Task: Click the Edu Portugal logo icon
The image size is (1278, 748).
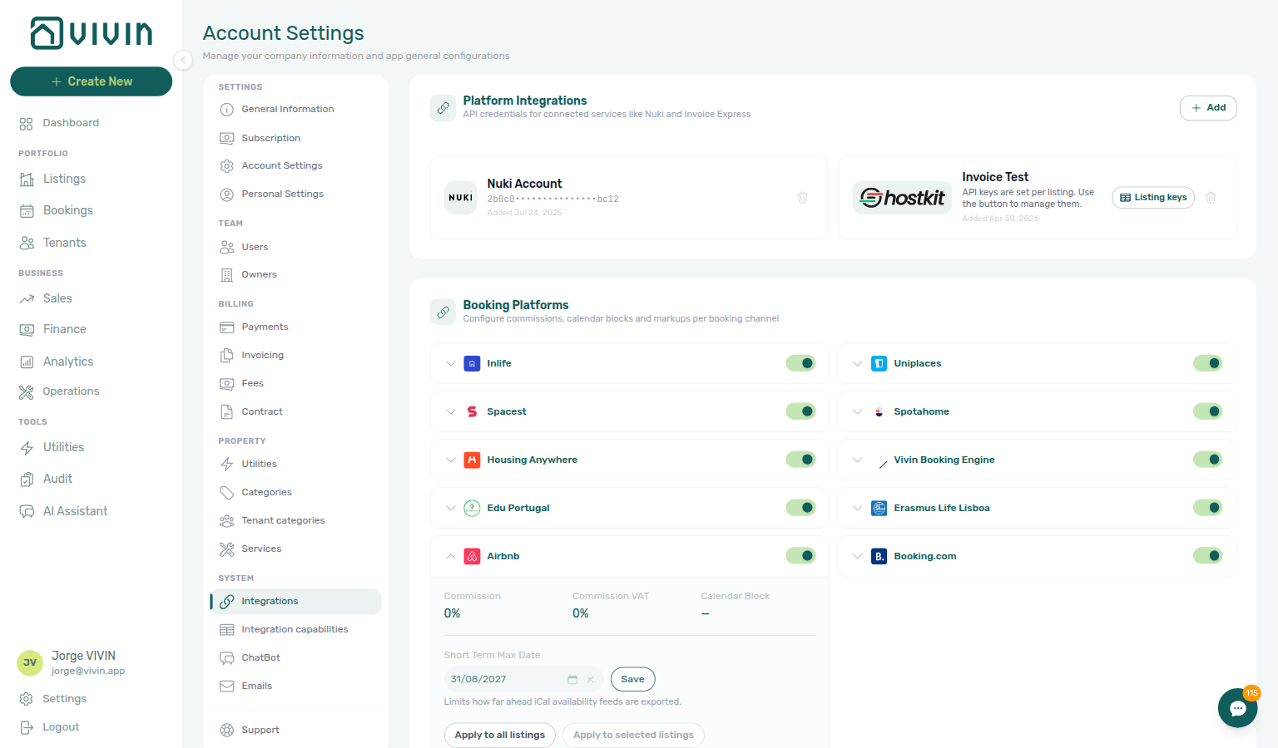Action: click(472, 508)
